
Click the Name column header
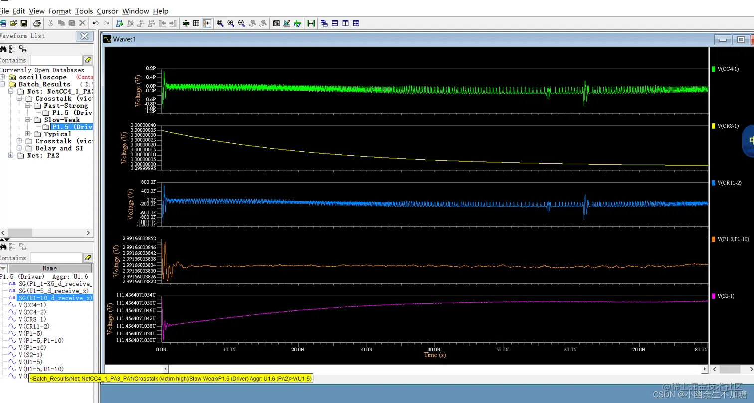point(50,268)
